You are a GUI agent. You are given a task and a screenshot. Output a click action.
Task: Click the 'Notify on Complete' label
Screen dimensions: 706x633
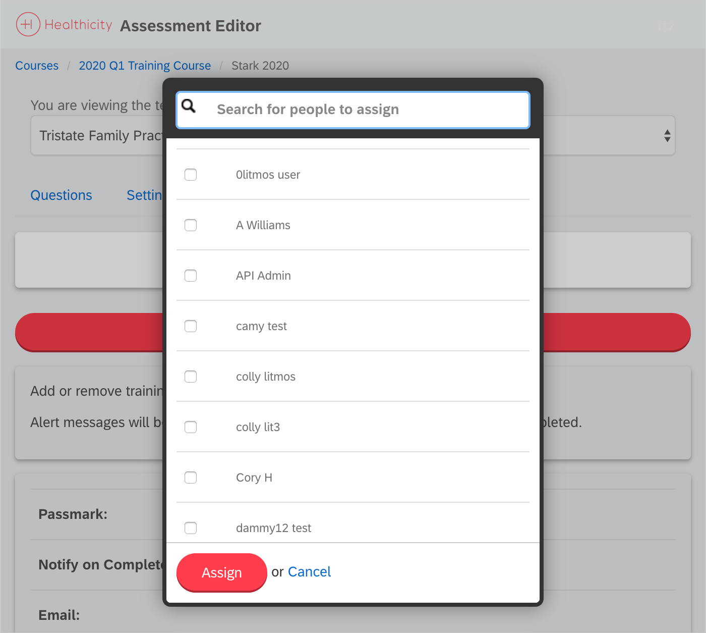pos(101,565)
